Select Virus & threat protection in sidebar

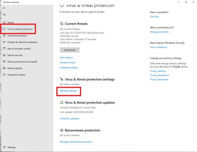point(18,29)
